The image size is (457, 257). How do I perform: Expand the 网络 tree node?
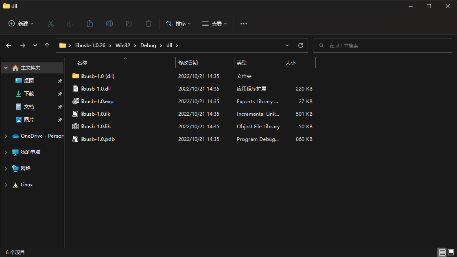click(6, 168)
